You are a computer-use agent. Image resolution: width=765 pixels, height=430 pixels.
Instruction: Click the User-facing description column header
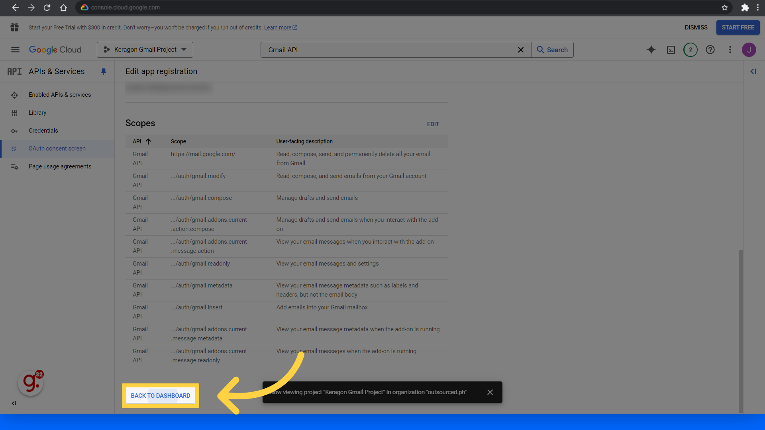pyautogui.click(x=304, y=141)
